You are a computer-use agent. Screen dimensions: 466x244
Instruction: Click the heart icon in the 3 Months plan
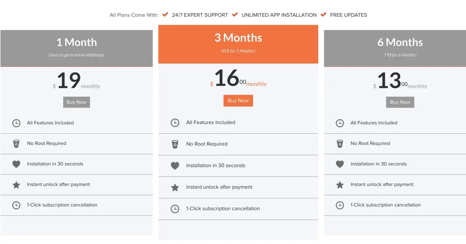175,166
